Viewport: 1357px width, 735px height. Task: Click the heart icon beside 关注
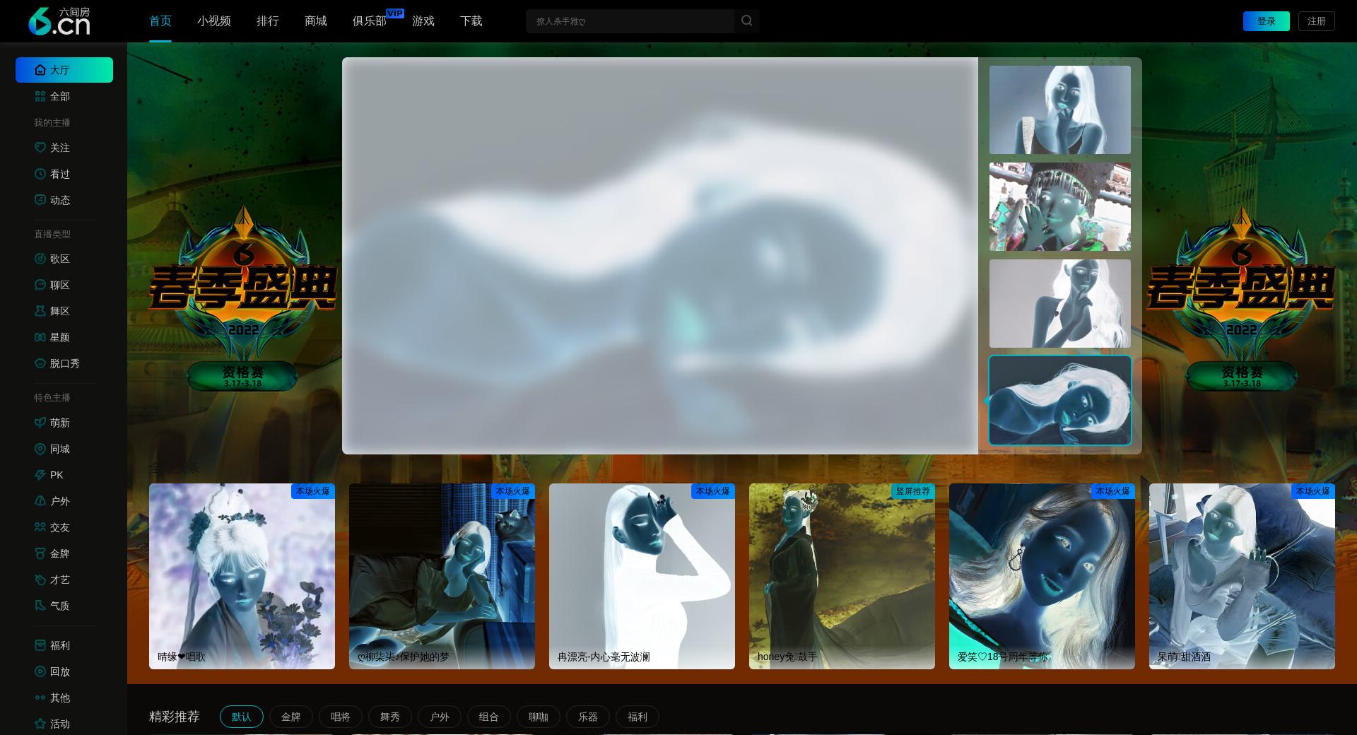click(40, 148)
